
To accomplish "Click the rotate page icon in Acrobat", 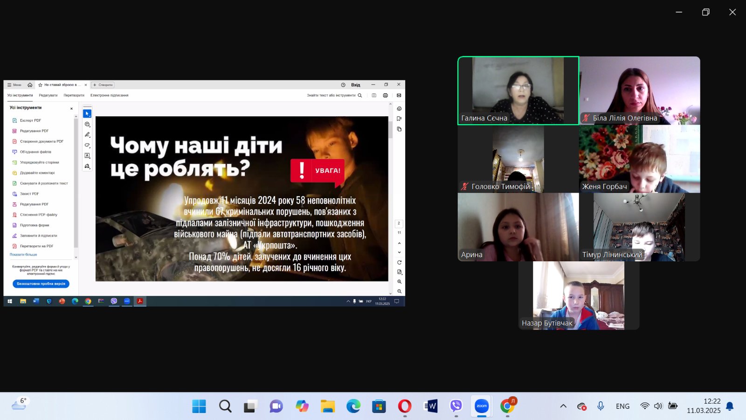I will click(x=399, y=262).
